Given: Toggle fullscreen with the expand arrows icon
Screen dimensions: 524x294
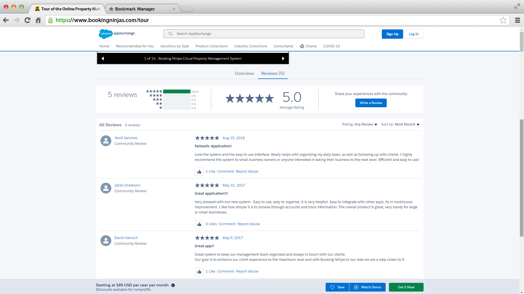Looking at the screenshot, I should coord(517,6).
